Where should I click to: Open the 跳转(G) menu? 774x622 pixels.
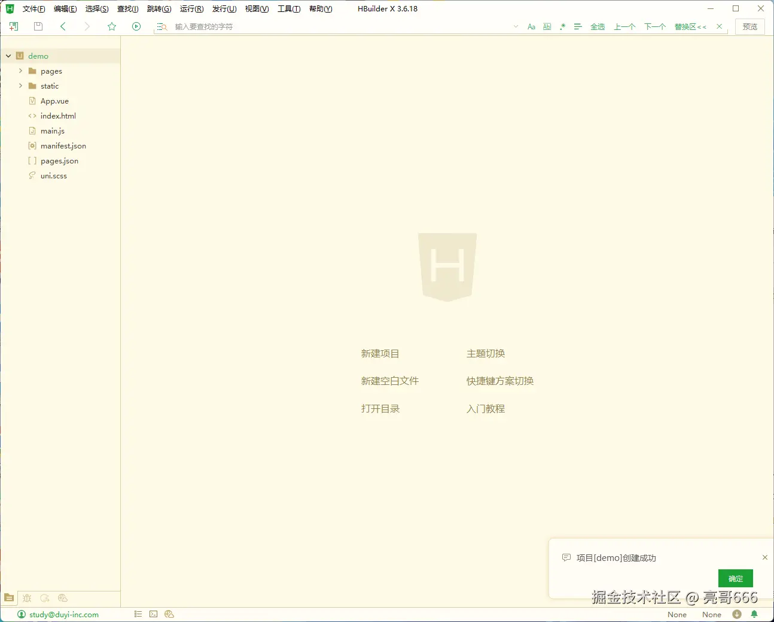[x=159, y=9]
